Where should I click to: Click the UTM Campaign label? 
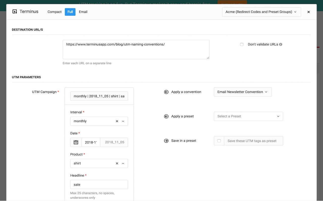[44, 92]
